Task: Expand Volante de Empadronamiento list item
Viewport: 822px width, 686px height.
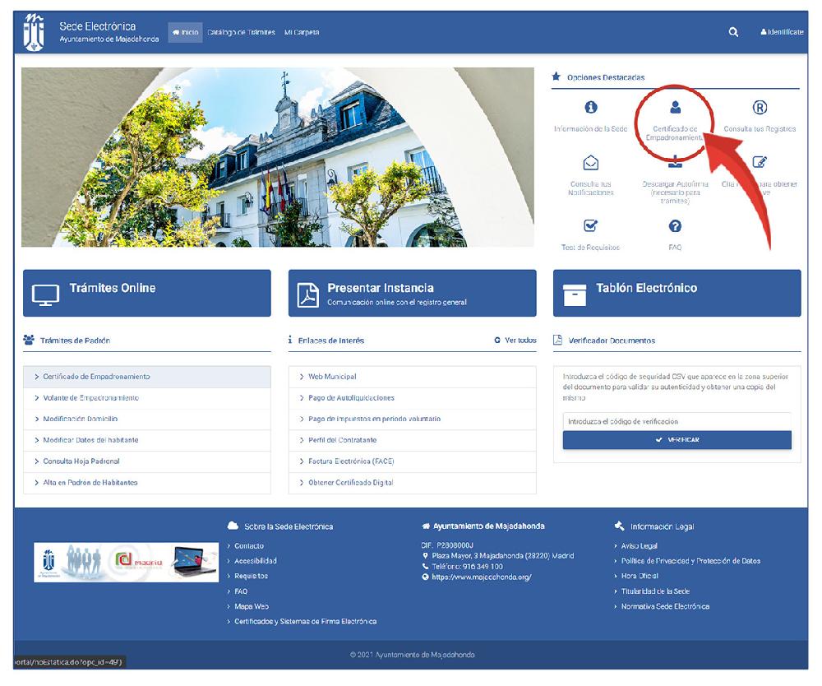Action: (90, 398)
